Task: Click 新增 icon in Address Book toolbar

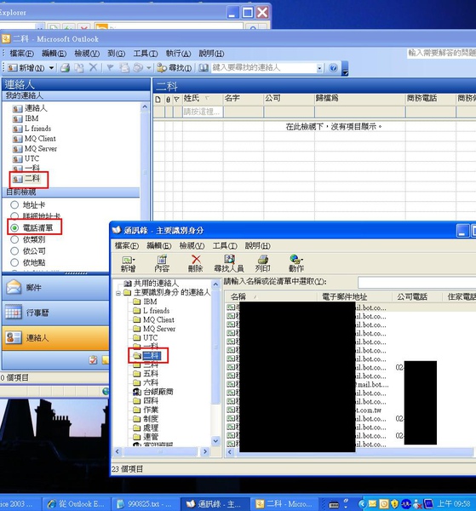Action: tap(128, 264)
